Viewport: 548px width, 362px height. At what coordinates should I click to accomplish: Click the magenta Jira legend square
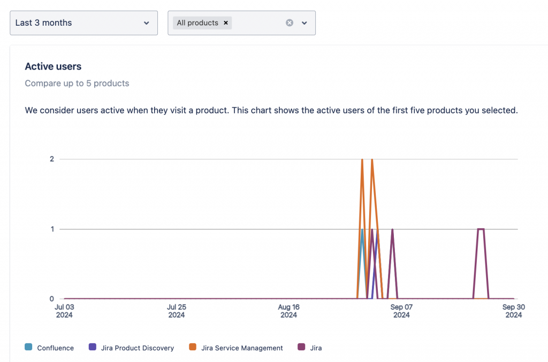[x=301, y=347]
